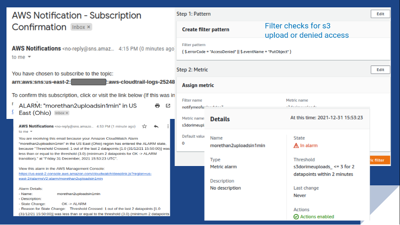Click threshold text 's3dorimeuploads_ <= 3'
The width and height of the screenshot is (400, 225).
tap(318, 167)
